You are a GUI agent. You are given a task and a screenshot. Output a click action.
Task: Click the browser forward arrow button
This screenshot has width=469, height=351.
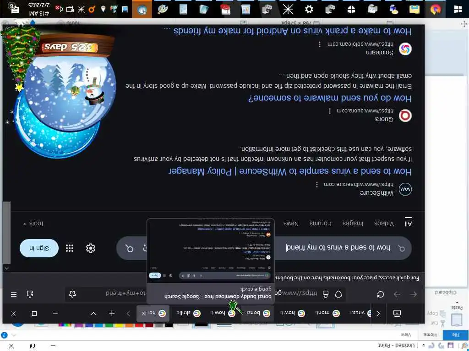tap(397, 294)
